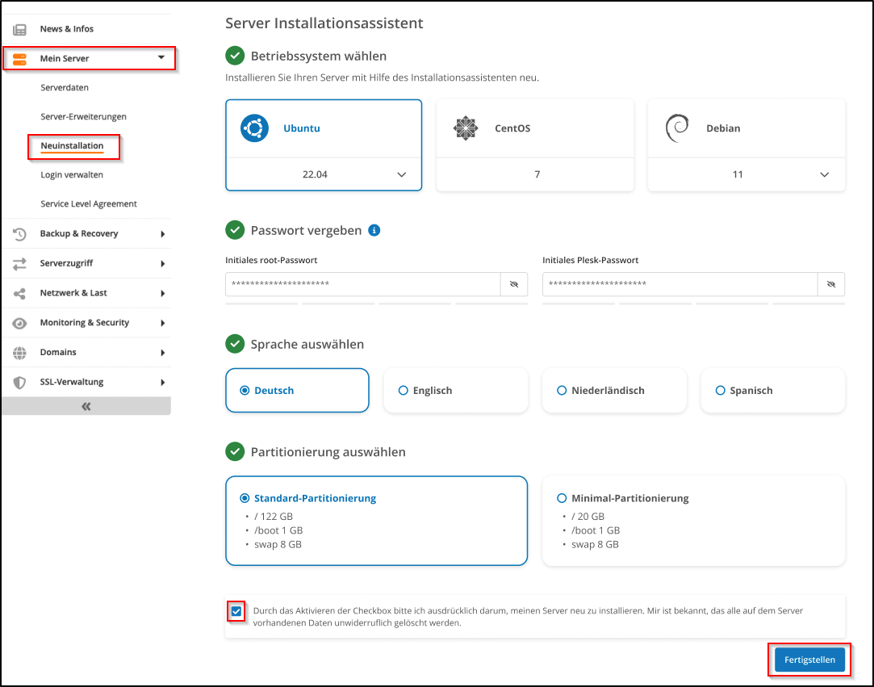Collapse the Mein Server menu arrow
The height and width of the screenshot is (687, 874).
point(161,58)
